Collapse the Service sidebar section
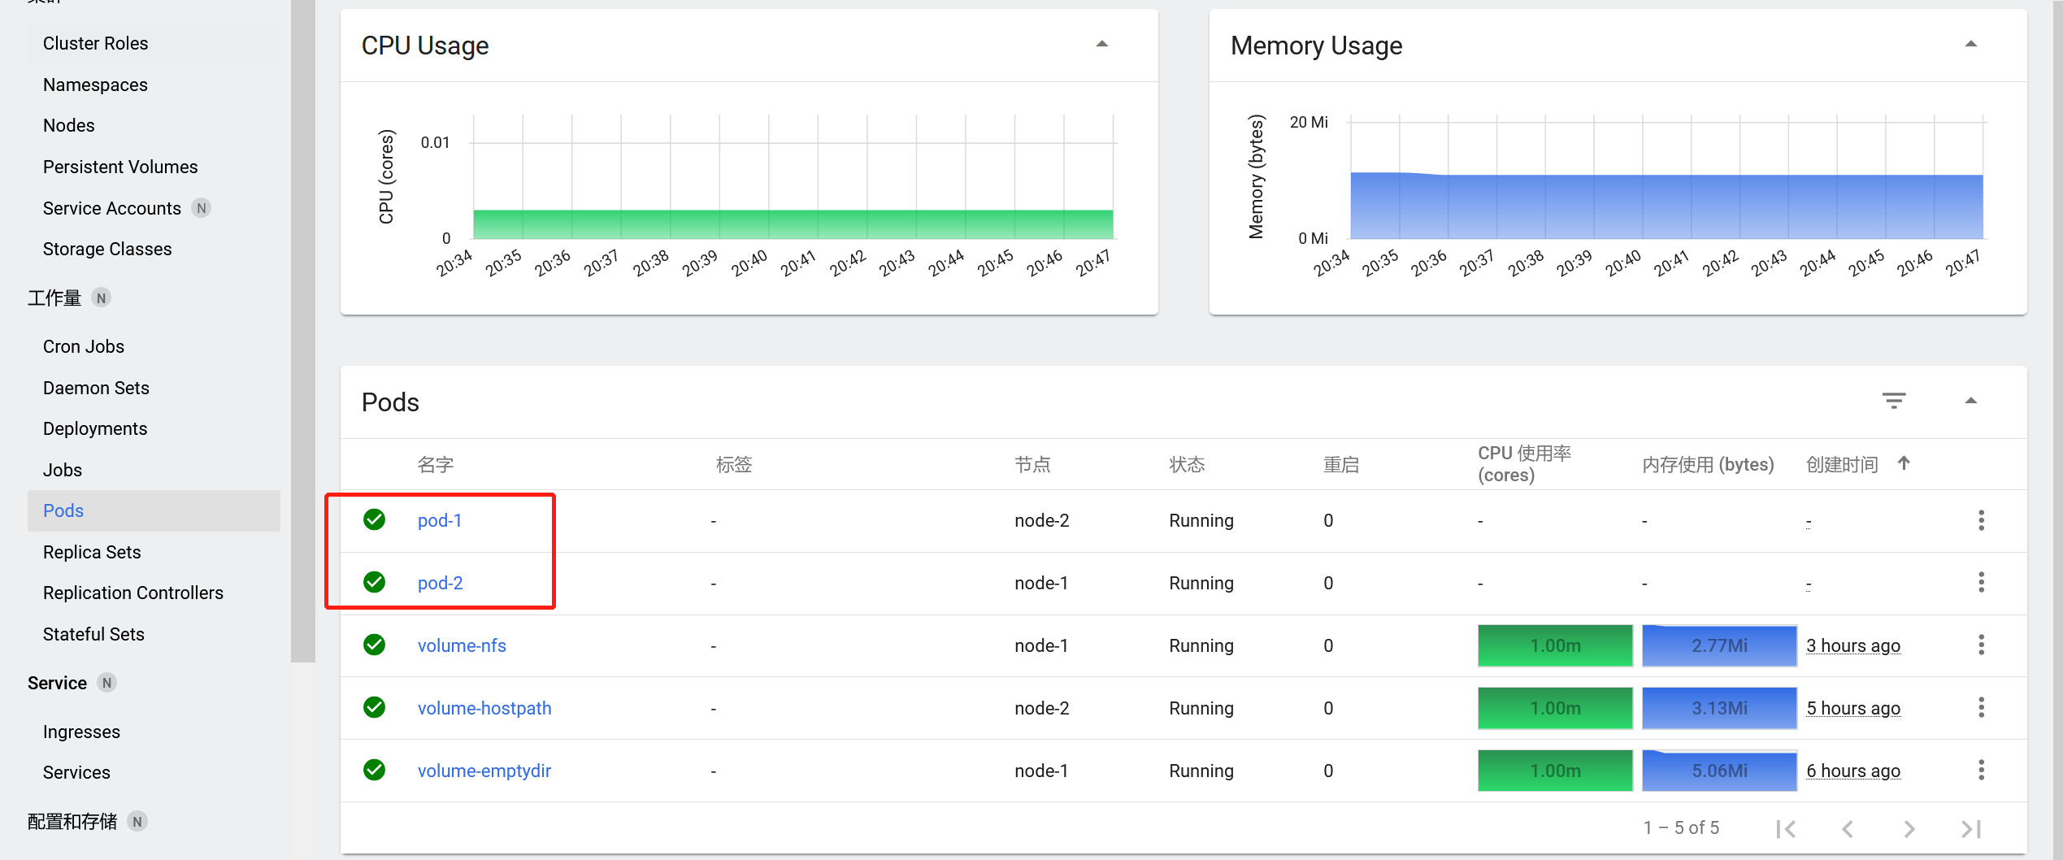Screen dimensions: 2063x860 [57, 683]
